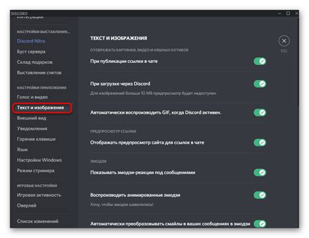Select 'Текст и изображения' sidebar item
This screenshot has height=238, width=309.
42,108
